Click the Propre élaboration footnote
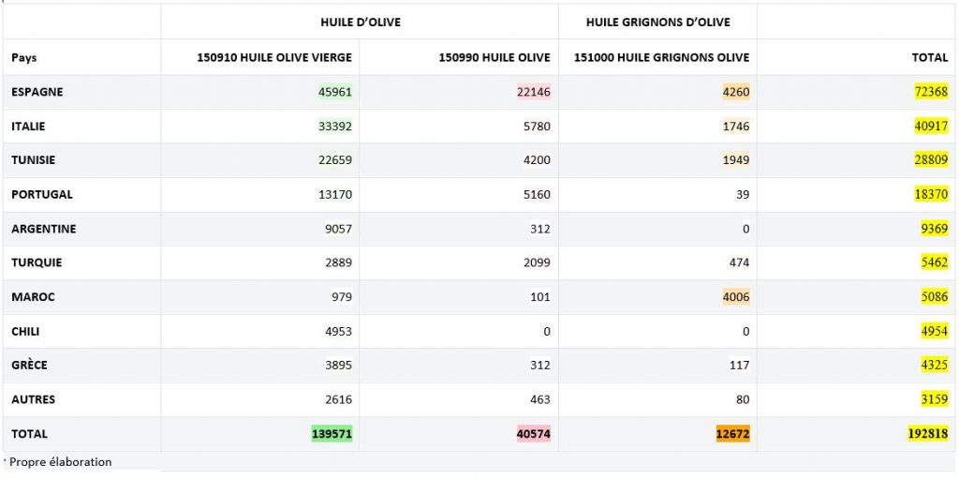 pyautogui.click(x=60, y=462)
